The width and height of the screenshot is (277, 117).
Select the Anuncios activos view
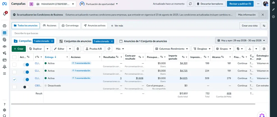coord(94,25)
